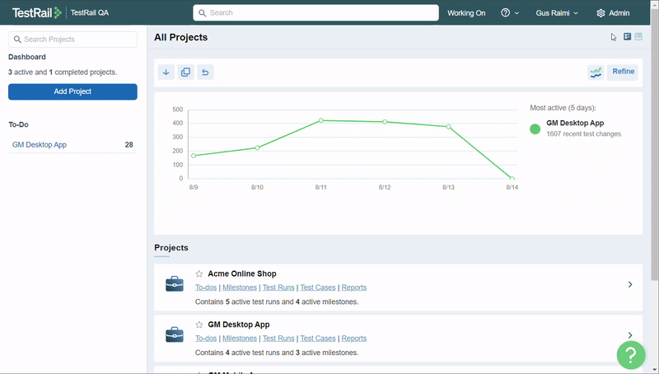Screen dimensions: 659x374
Task: Open Acme Online Shop To-dos link
Action: pyautogui.click(x=206, y=288)
